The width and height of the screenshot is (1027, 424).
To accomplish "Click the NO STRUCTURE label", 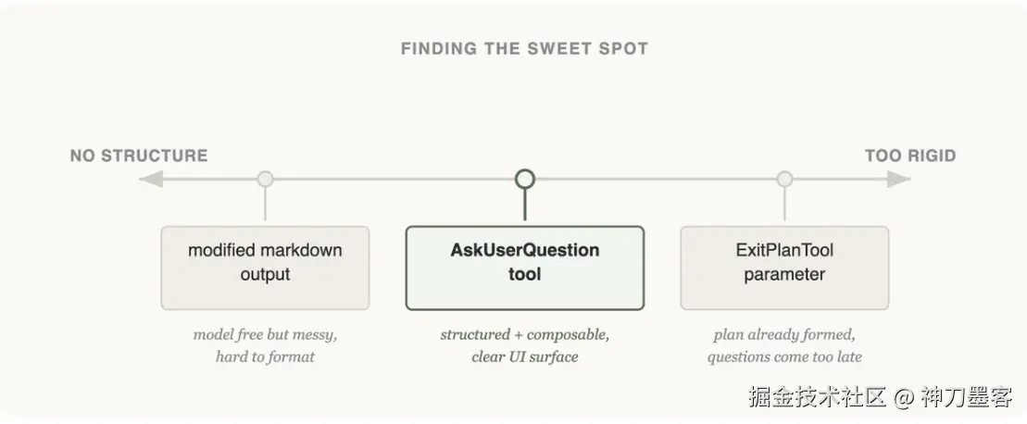I will (x=139, y=156).
